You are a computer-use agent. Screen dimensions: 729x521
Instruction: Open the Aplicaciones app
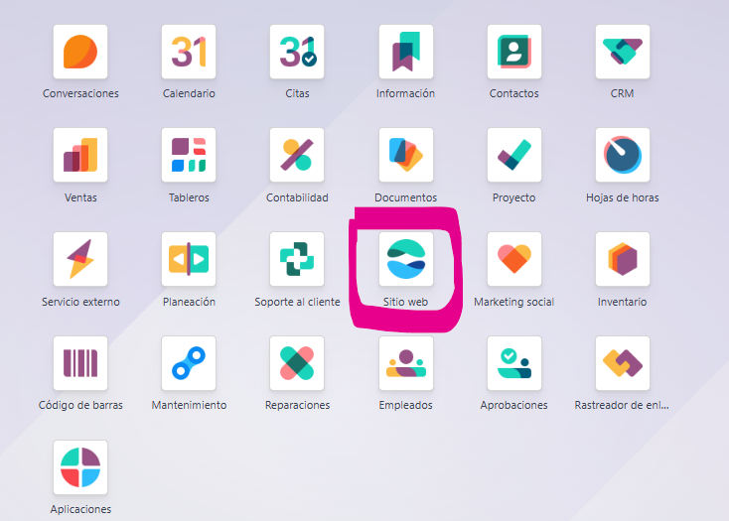(80, 467)
